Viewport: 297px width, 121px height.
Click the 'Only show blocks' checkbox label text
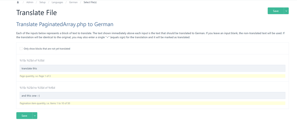coord(47,49)
